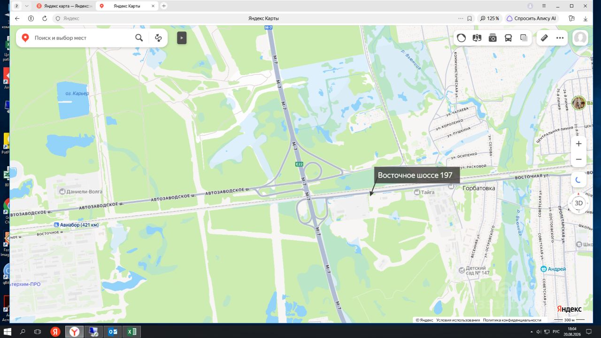Open the browser downloads icon
This screenshot has width=601, height=338.
[x=586, y=18]
